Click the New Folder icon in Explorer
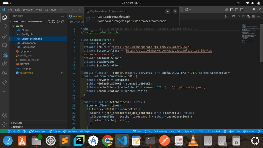Image resolution: width=263 pixels, height=148 pixels. point(54,22)
